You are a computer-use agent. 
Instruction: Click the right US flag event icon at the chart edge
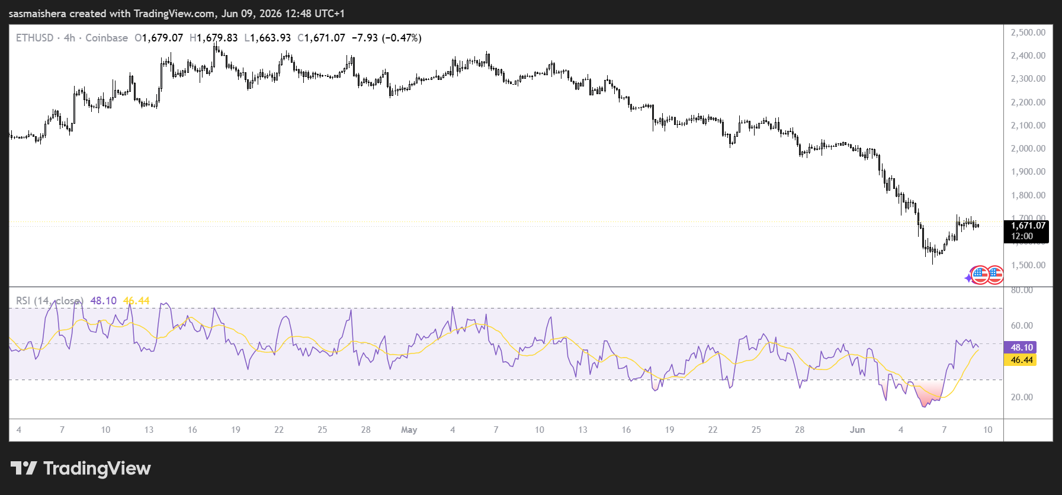pos(995,275)
